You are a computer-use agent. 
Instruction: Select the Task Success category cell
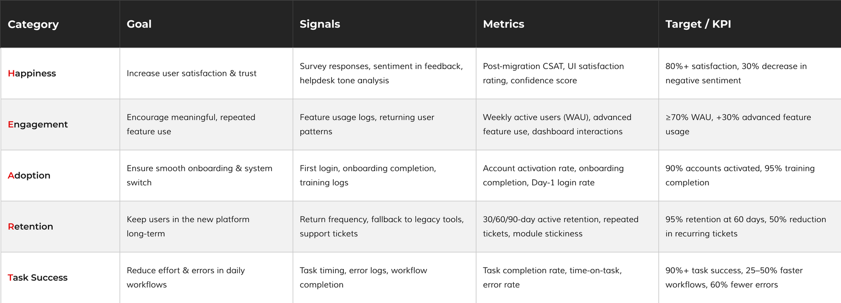coord(38,278)
